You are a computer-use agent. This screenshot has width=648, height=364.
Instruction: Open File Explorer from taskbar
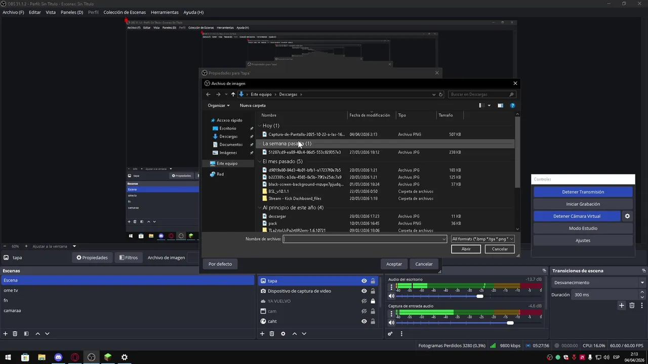tap(42, 357)
